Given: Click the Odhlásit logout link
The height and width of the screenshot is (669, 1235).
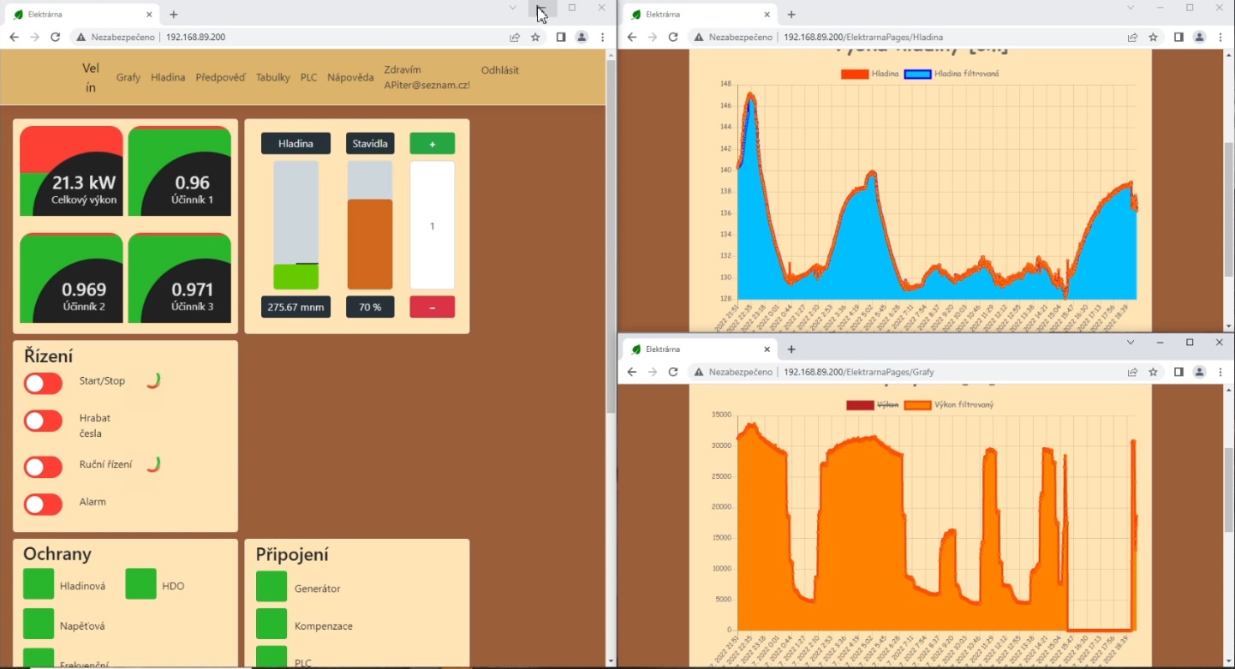Looking at the screenshot, I should (499, 70).
